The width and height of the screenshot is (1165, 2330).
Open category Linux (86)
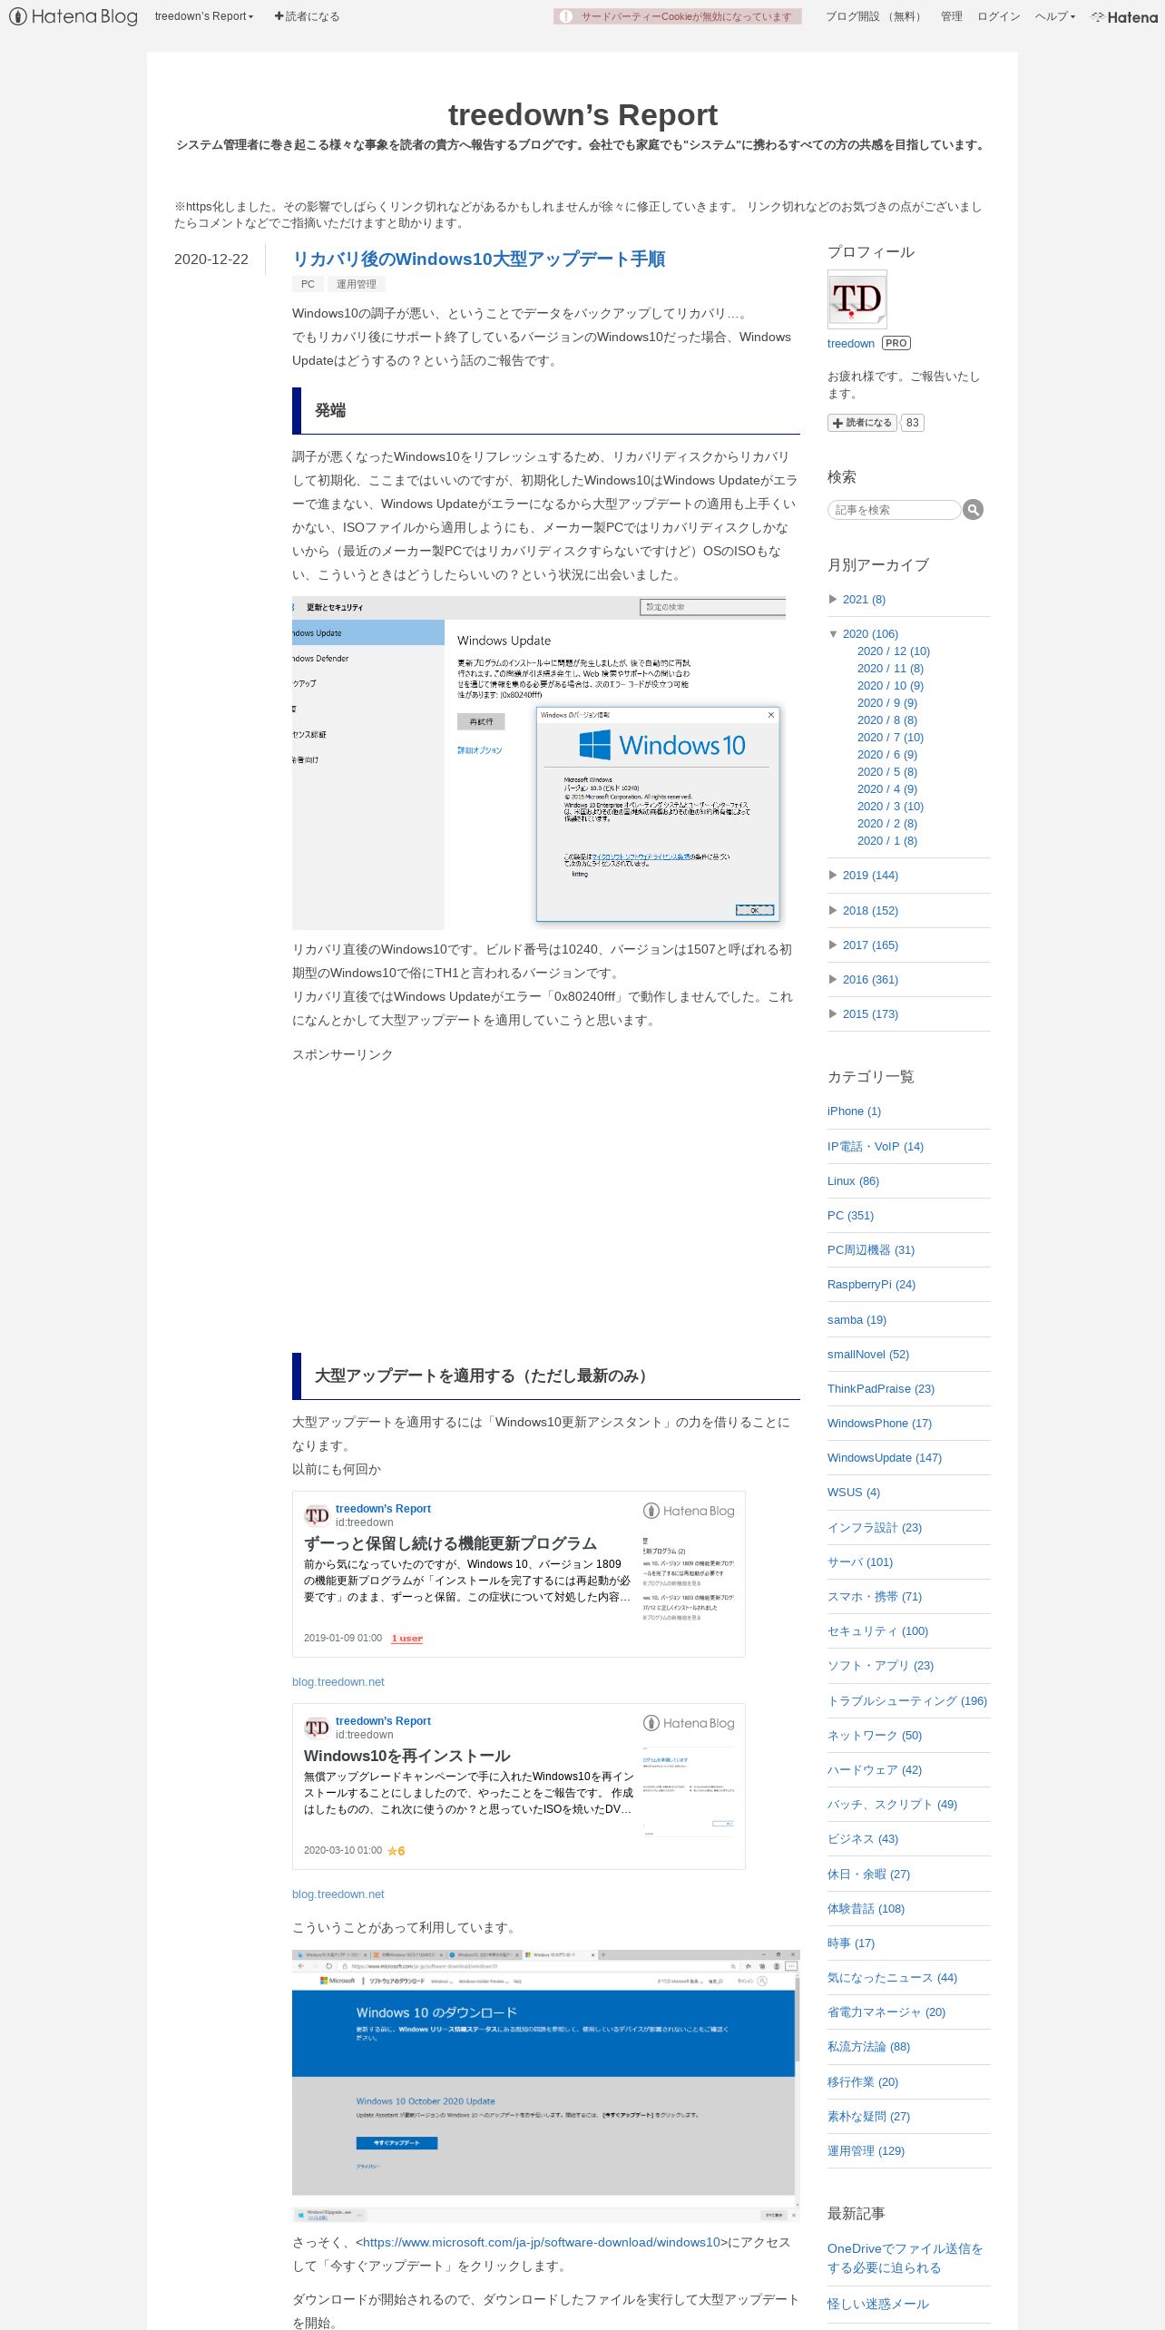point(853,1180)
